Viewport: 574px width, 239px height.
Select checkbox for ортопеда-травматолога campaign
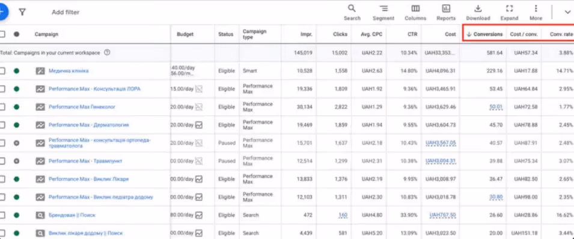(2, 143)
